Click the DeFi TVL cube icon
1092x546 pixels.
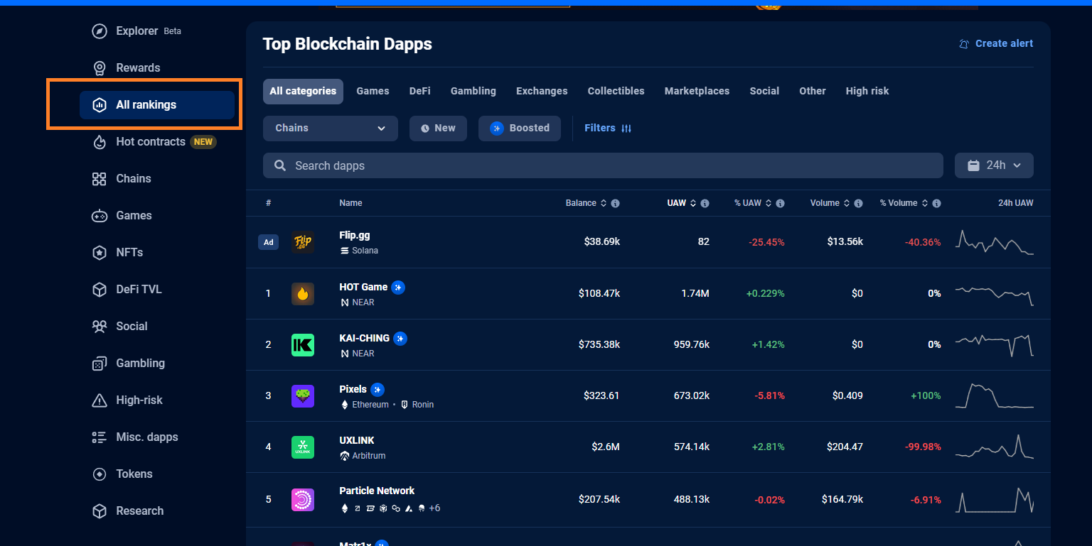[x=100, y=290]
